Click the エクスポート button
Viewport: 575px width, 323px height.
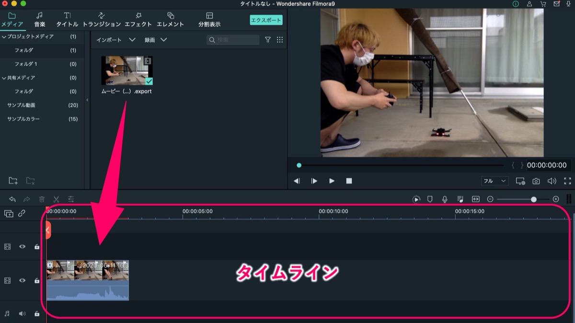(266, 20)
